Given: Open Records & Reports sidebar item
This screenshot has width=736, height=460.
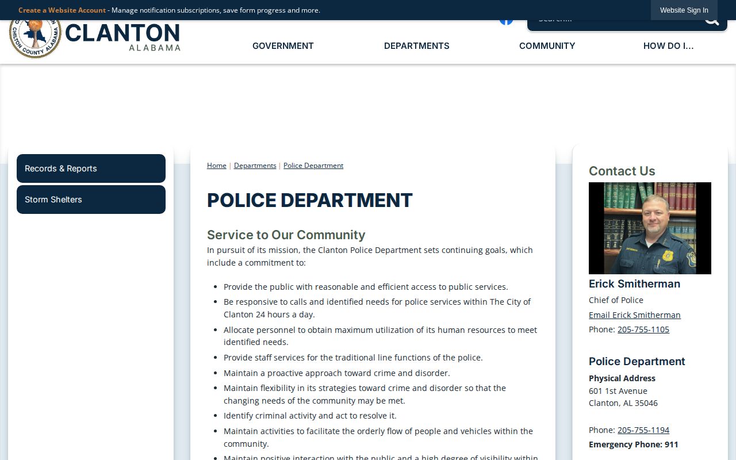Looking at the screenshot, I should (91, 168).
